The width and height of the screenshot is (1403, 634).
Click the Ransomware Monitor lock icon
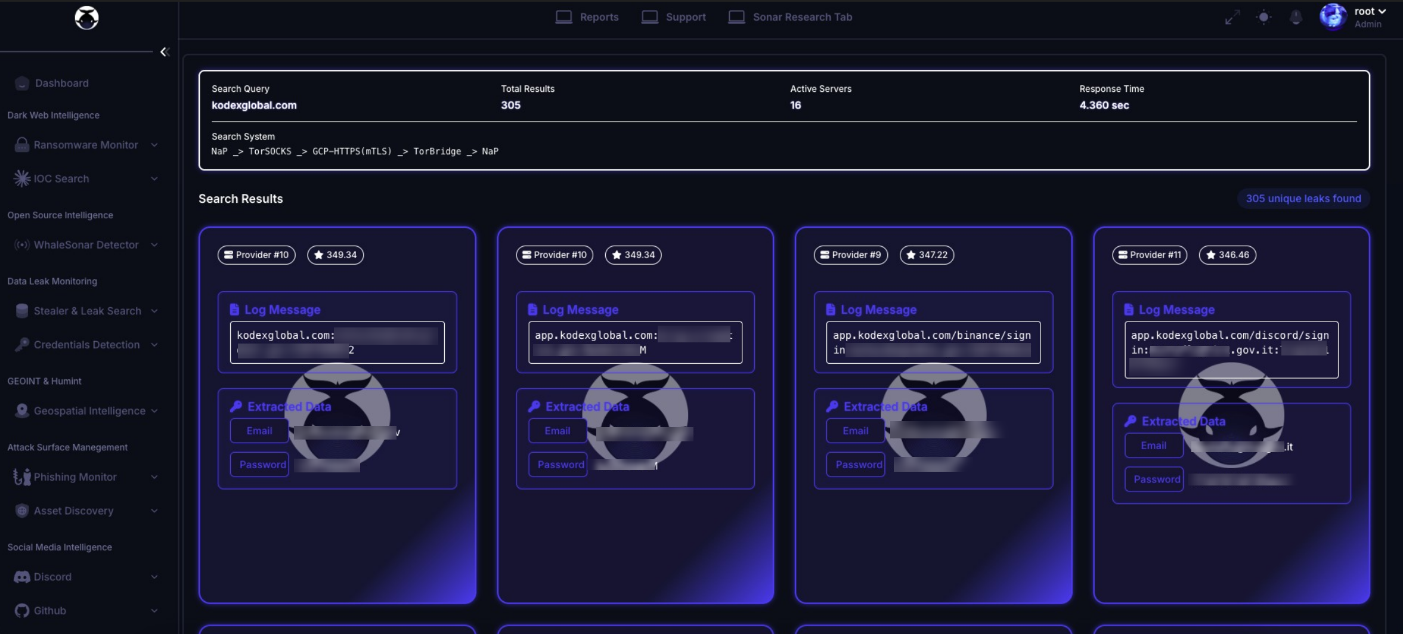[22, 145]
